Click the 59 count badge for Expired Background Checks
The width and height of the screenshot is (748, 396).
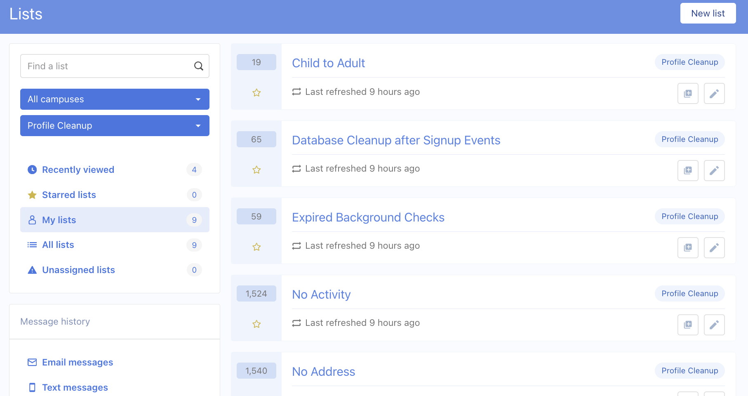point(256,217)
